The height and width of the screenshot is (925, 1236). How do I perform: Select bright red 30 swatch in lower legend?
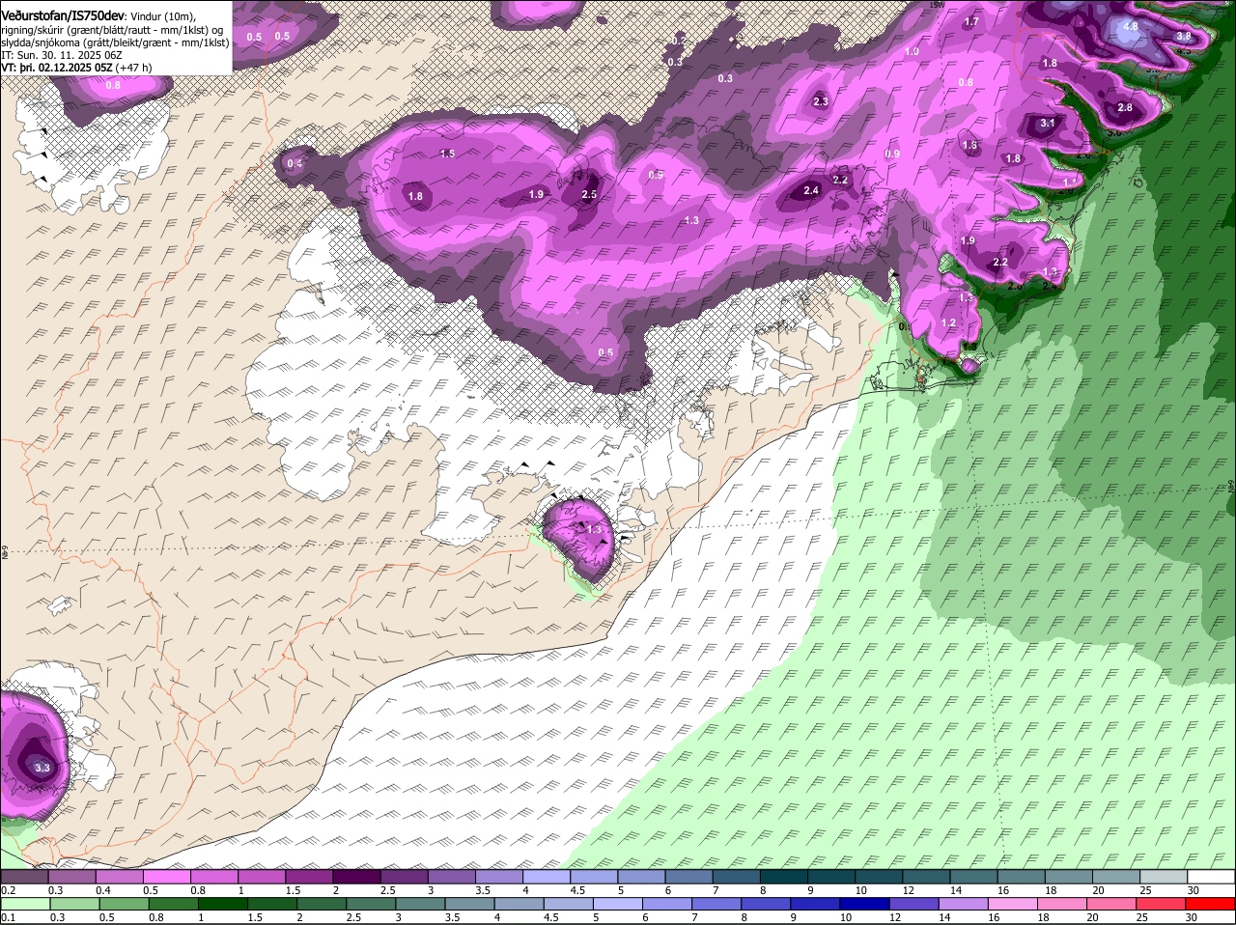pos(1211,904)
